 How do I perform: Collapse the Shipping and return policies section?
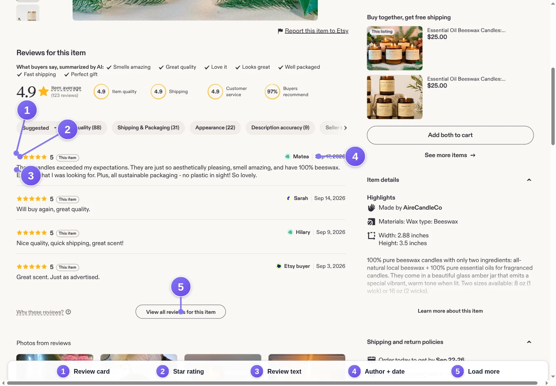tap(529, 342)
